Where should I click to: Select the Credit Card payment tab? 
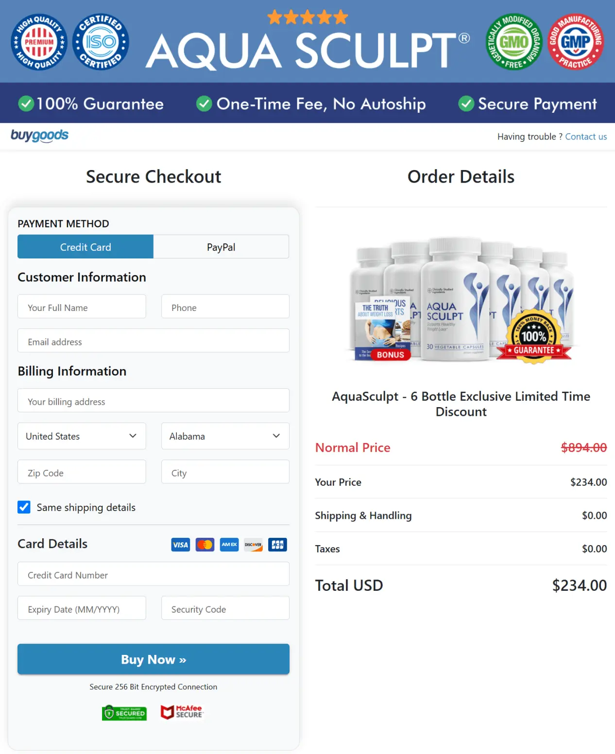[x=85, y=247]
